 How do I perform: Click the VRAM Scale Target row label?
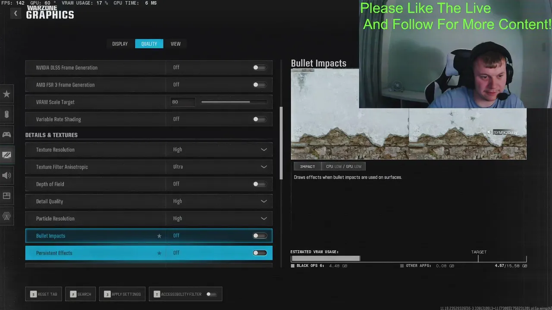[55, 102]
